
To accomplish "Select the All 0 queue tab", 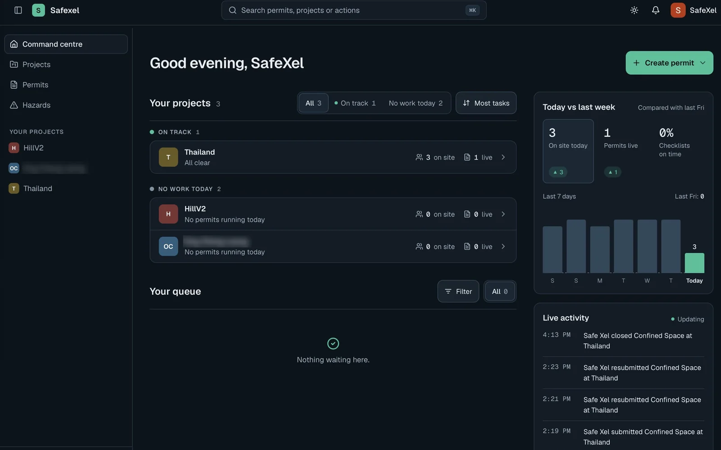I will coord(500,292).
